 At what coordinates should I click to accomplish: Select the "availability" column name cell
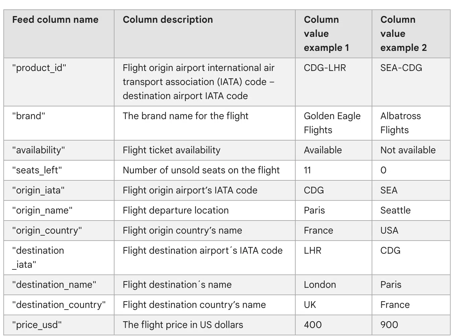(x=39, y=150)
